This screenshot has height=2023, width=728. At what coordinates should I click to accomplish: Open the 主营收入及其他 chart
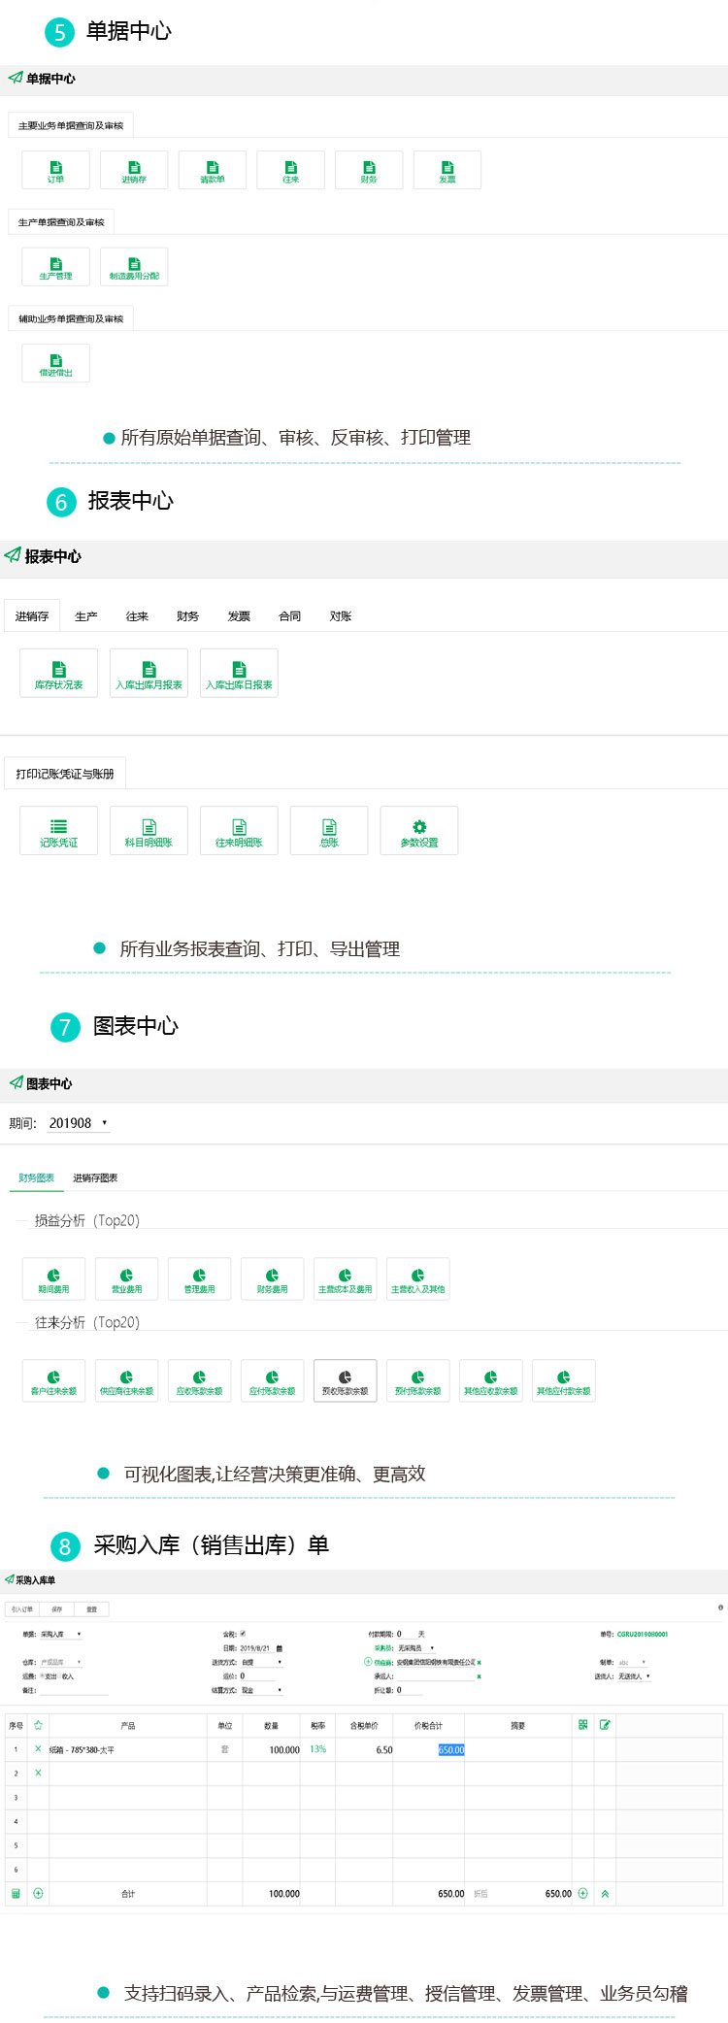coord(417,1278)
